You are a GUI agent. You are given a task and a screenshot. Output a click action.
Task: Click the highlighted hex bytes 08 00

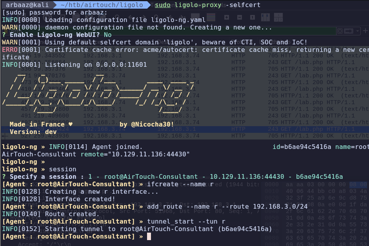click(353, 184)
